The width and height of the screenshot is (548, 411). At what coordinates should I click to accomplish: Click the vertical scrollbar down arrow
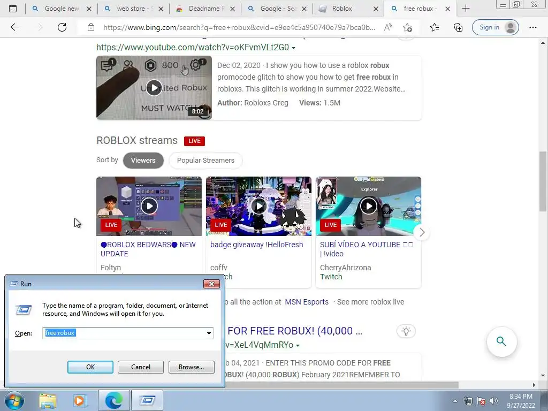tap(543, 376)
